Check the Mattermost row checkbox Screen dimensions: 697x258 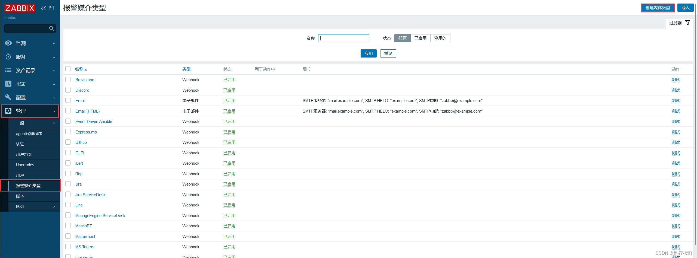pos(68,236)
